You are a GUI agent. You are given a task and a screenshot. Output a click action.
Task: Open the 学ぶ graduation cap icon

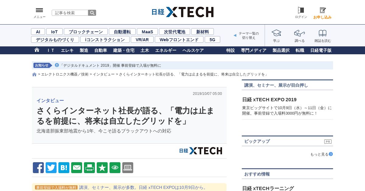point(276,33)
